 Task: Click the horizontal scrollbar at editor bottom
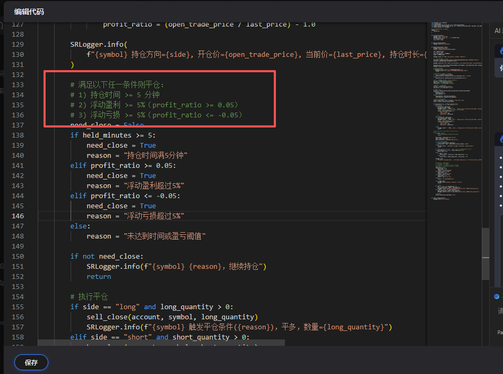pyautogui.click(x=161, y=343)
